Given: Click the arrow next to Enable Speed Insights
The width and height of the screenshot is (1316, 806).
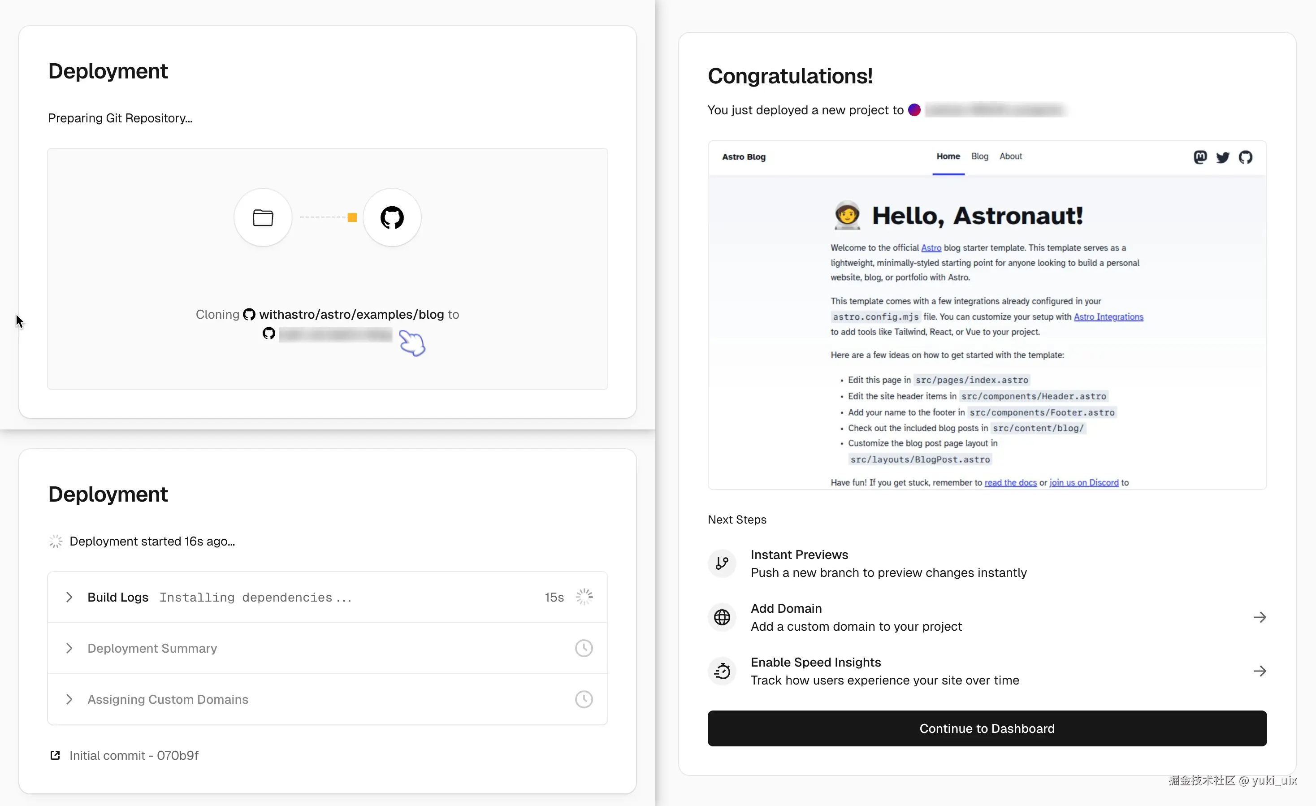Looking at the screenshot, I should pos(1260,671).
